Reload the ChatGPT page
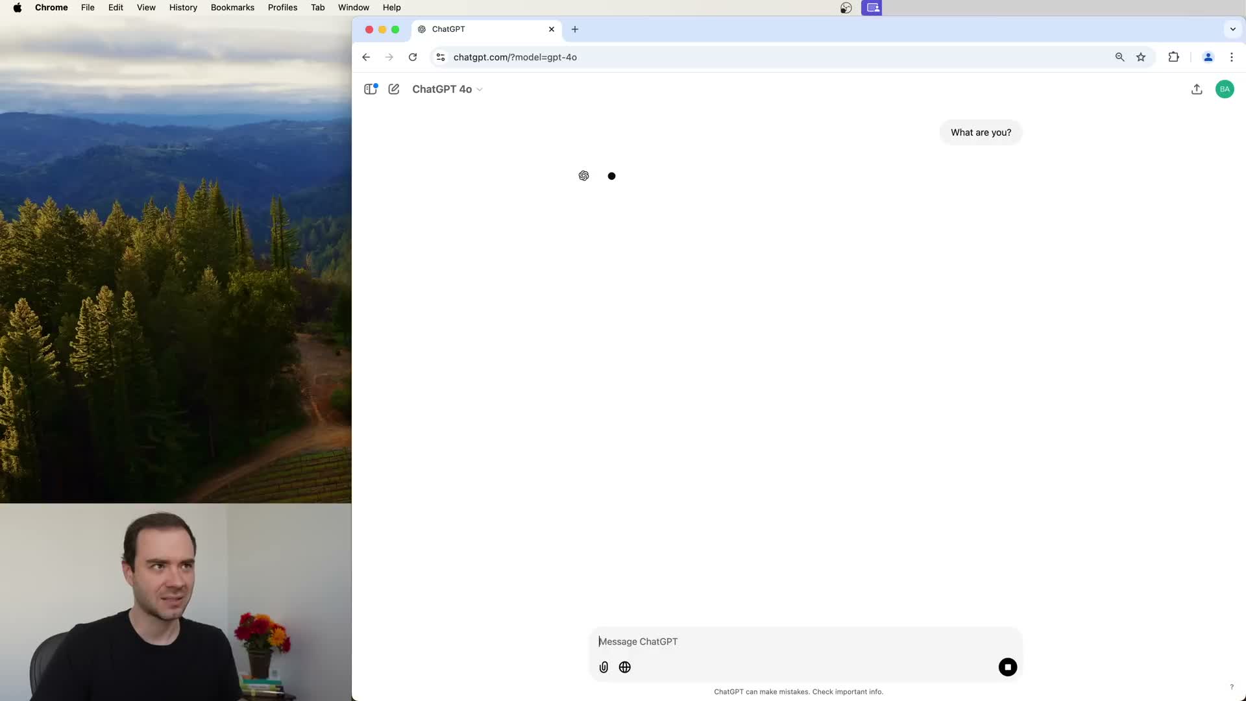Screen dimensions: 1246x701 click(x=413, y=57)
